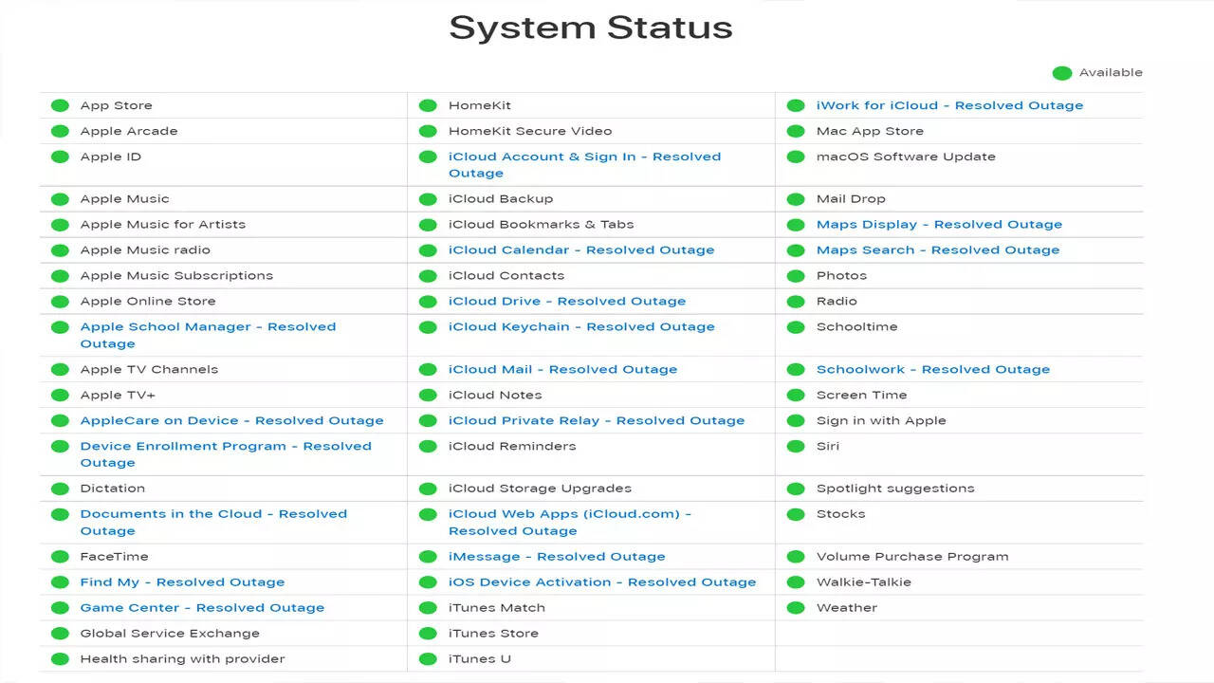Click the iCloud Bookmarks & Tabs entry
The height and width of the screenshot is (683, 1214).
pos(541,225)
